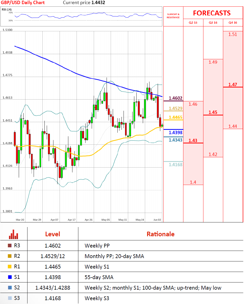
Task: Click the 1.4126 price axis label
Action: [x=7, y=166]
